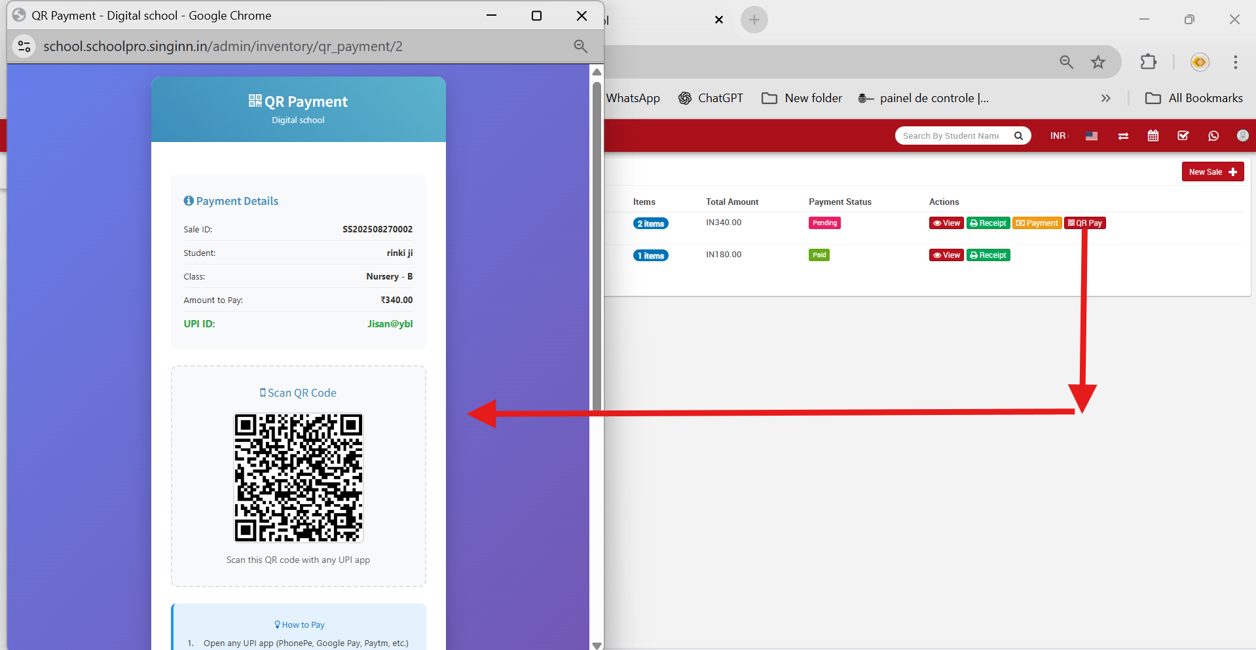Click the 1 items badge
1256x650 pixels.
pyautogui.click(x=651, y=255)
